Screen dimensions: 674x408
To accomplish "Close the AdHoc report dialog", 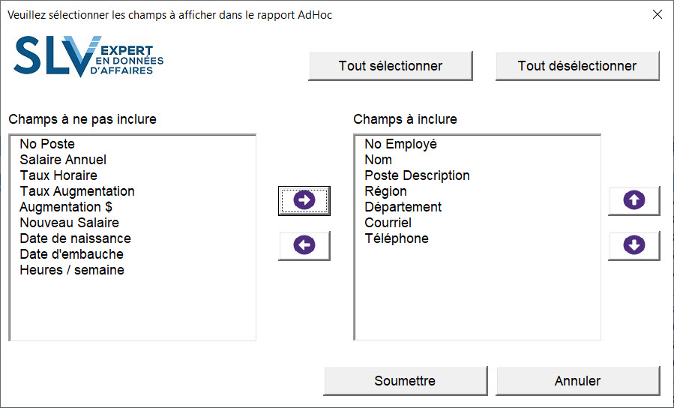I will [x=658, y=14].
